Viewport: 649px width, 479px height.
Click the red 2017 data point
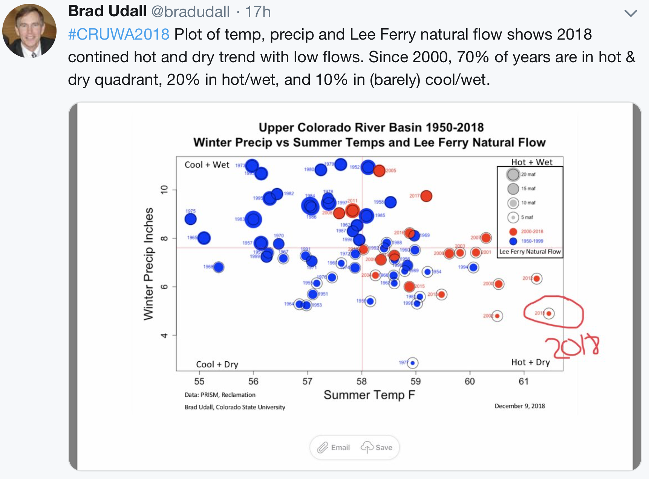pyautogui.click(x=426, y=196)
